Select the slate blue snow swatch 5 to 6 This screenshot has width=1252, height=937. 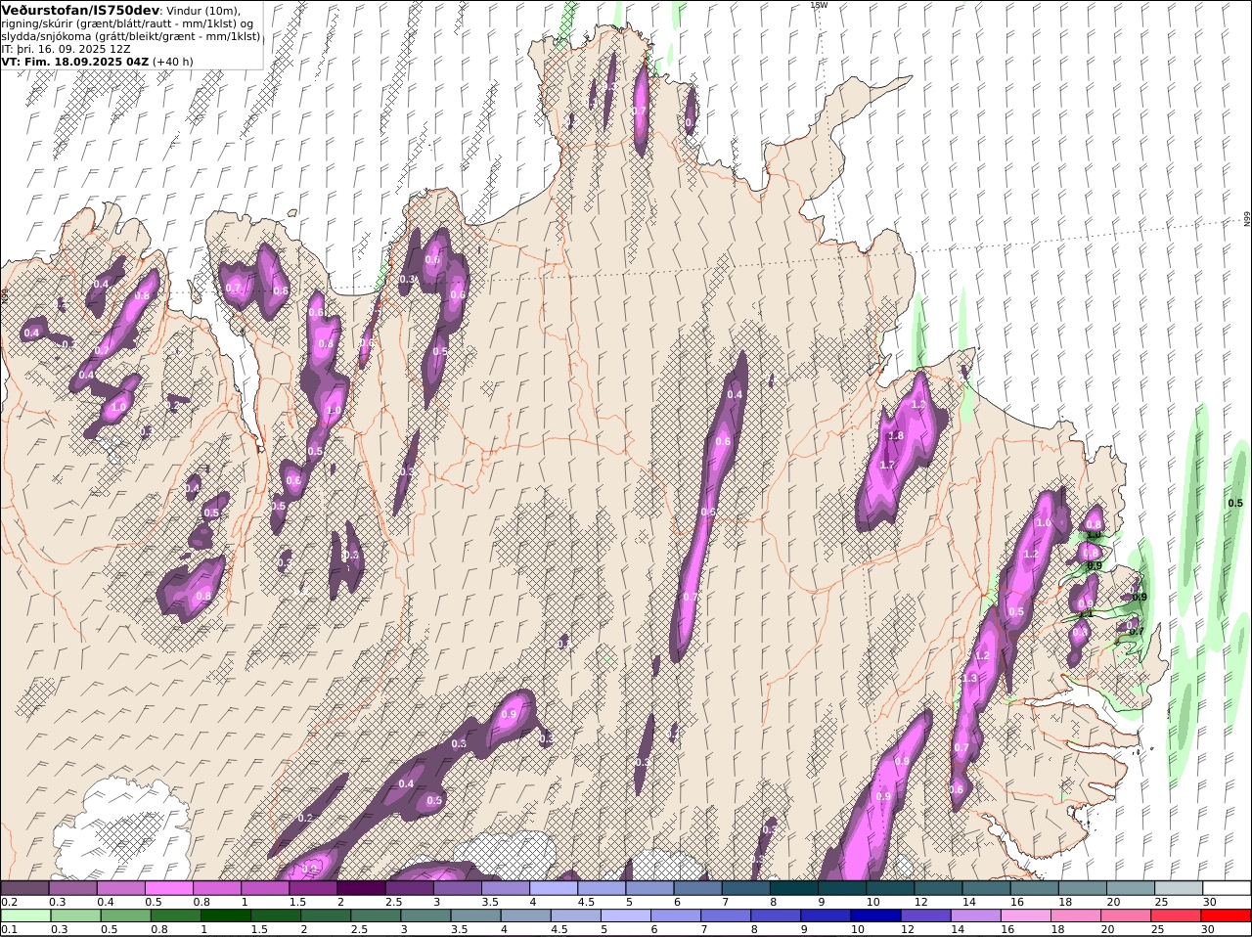click(649, 888)
